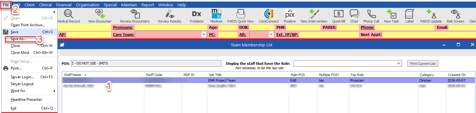Click the AP label link
Image resolution: width=476 pixels, height=113 pixels.
62,35
